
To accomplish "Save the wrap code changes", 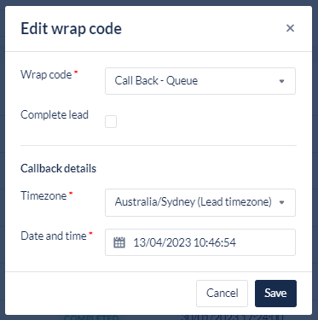I will (x=275, y=294).
